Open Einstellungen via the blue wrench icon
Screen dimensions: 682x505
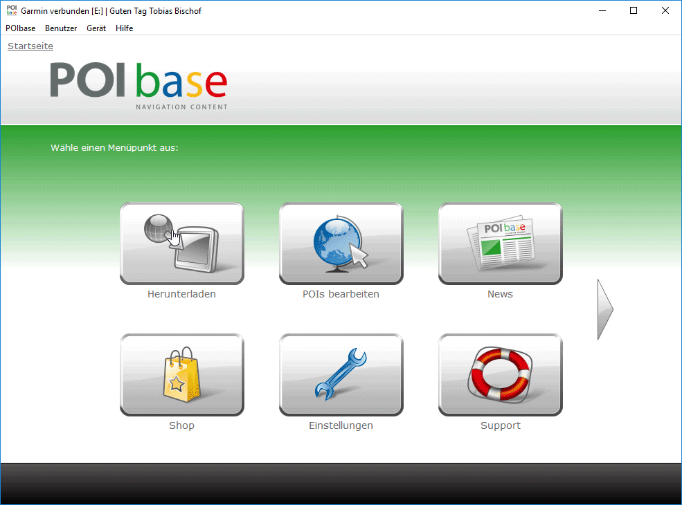(x=341, y=374)
